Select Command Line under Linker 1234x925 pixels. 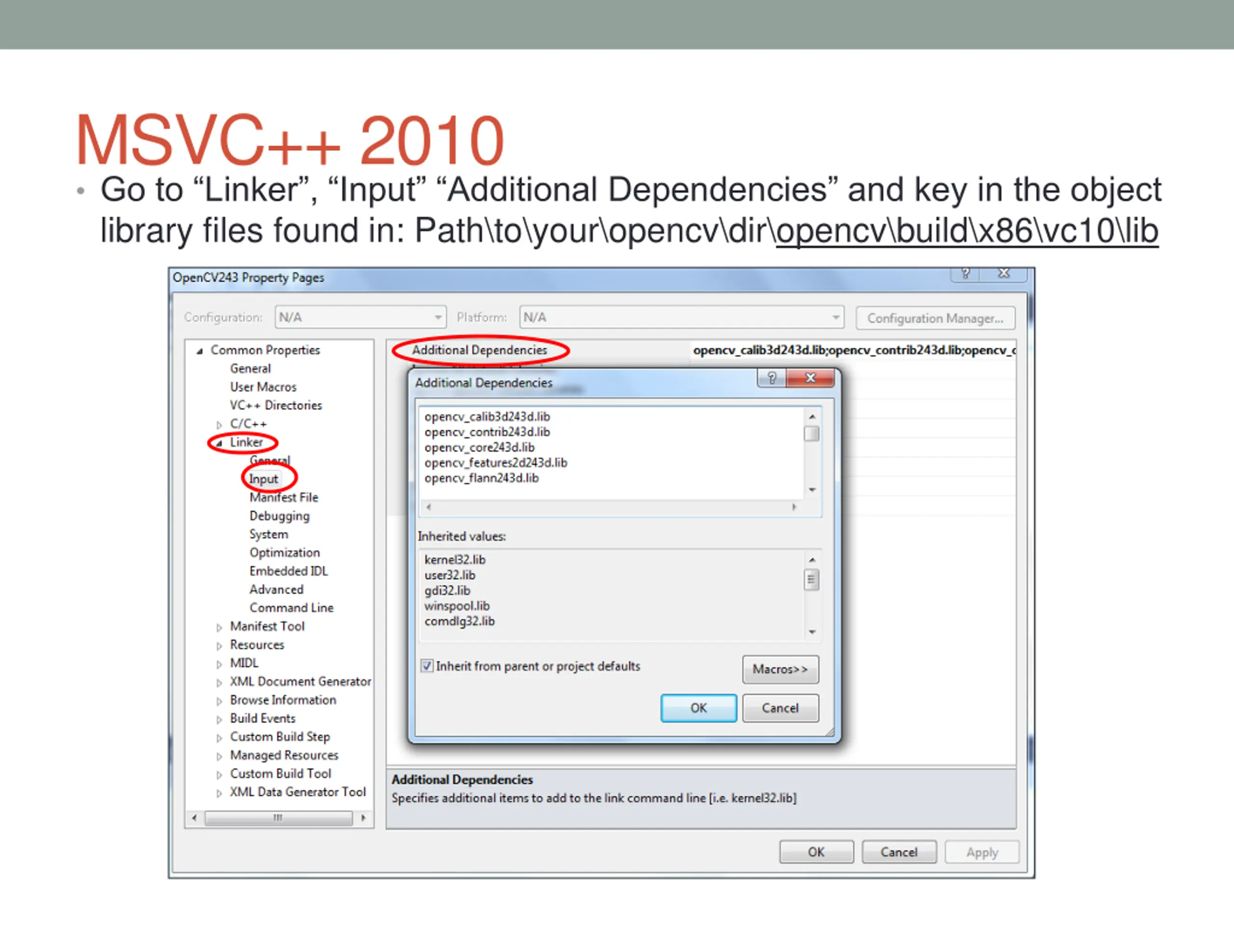click(x=292, y=608)
